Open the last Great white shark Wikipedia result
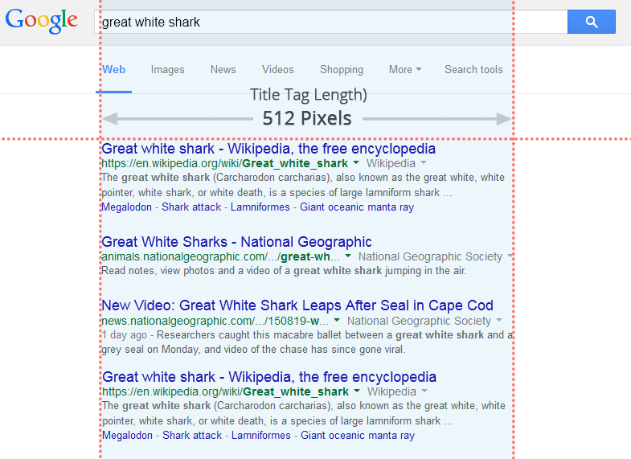Screen dimensions: 631x459 point(269,377)
